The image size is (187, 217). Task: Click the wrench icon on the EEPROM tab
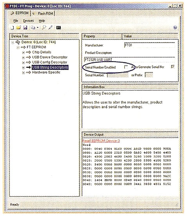[12, 13]
